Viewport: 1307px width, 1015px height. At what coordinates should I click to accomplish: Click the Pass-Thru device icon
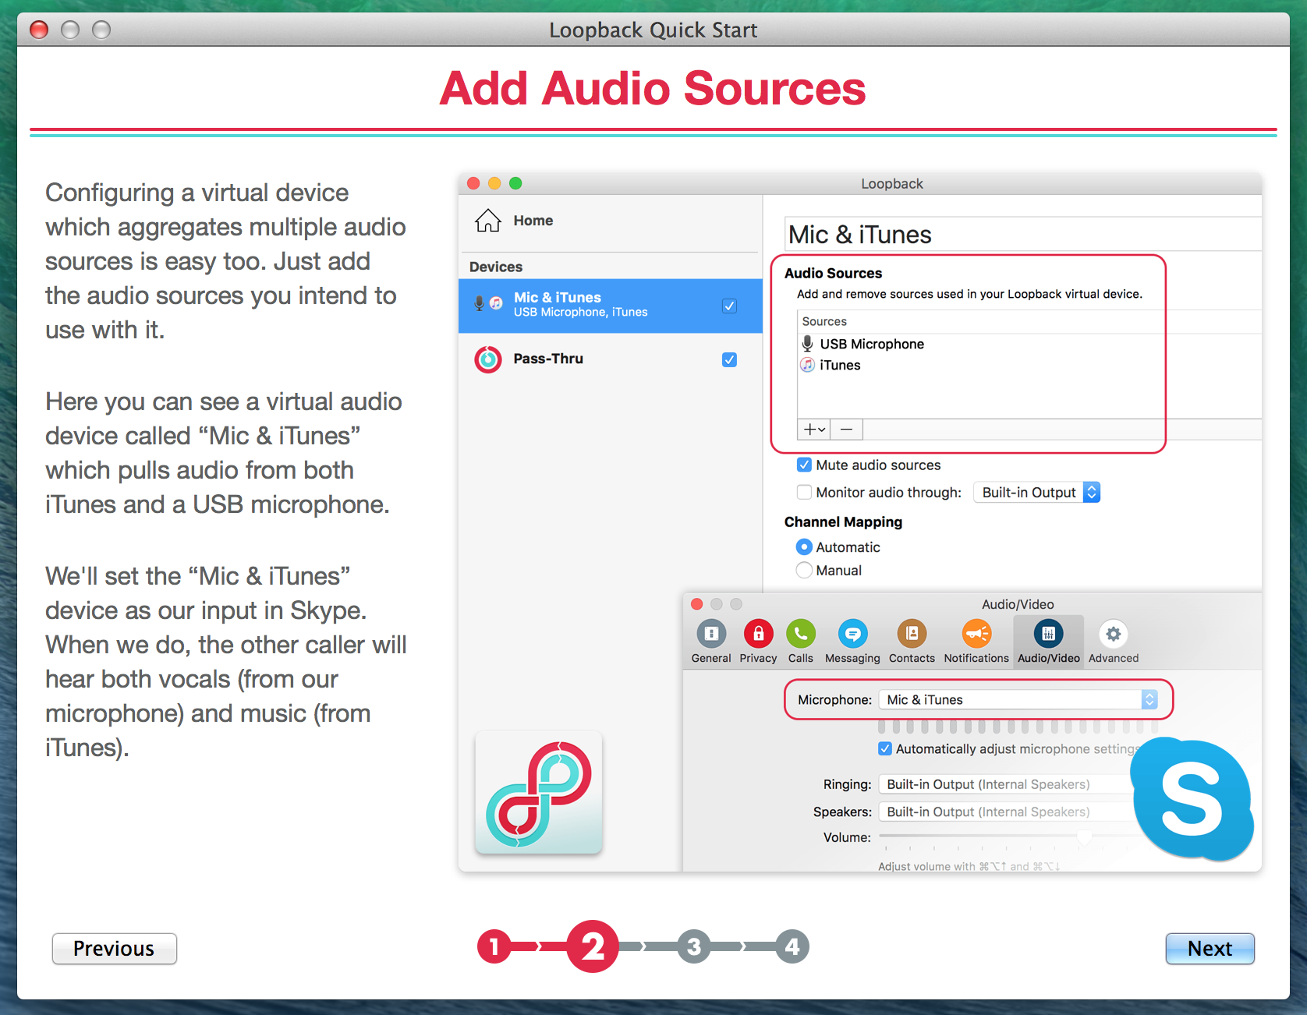pyautogui.click(x=488, y=359)
